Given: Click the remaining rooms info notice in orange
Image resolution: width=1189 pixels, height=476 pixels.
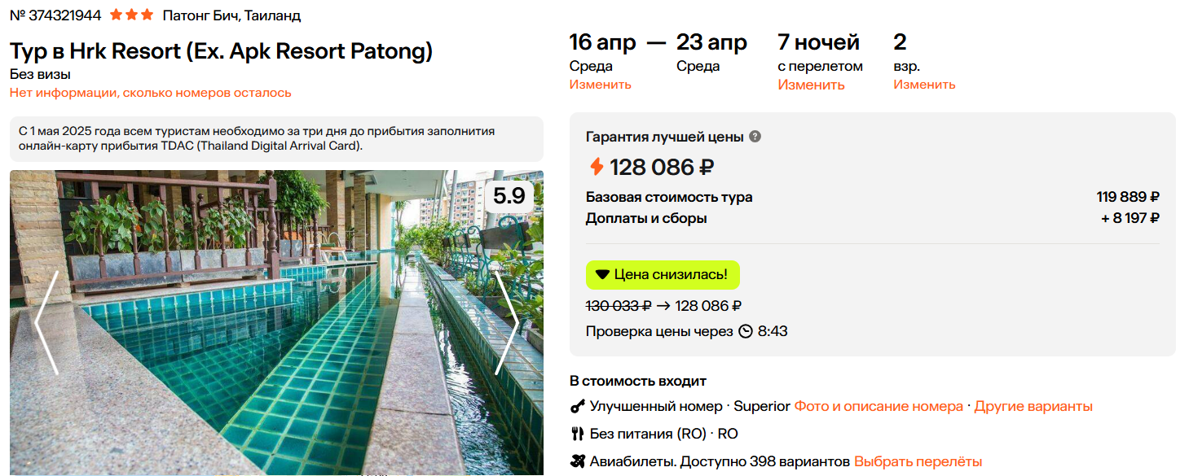Looking at the screenshot, I should (x=150, y=93).
